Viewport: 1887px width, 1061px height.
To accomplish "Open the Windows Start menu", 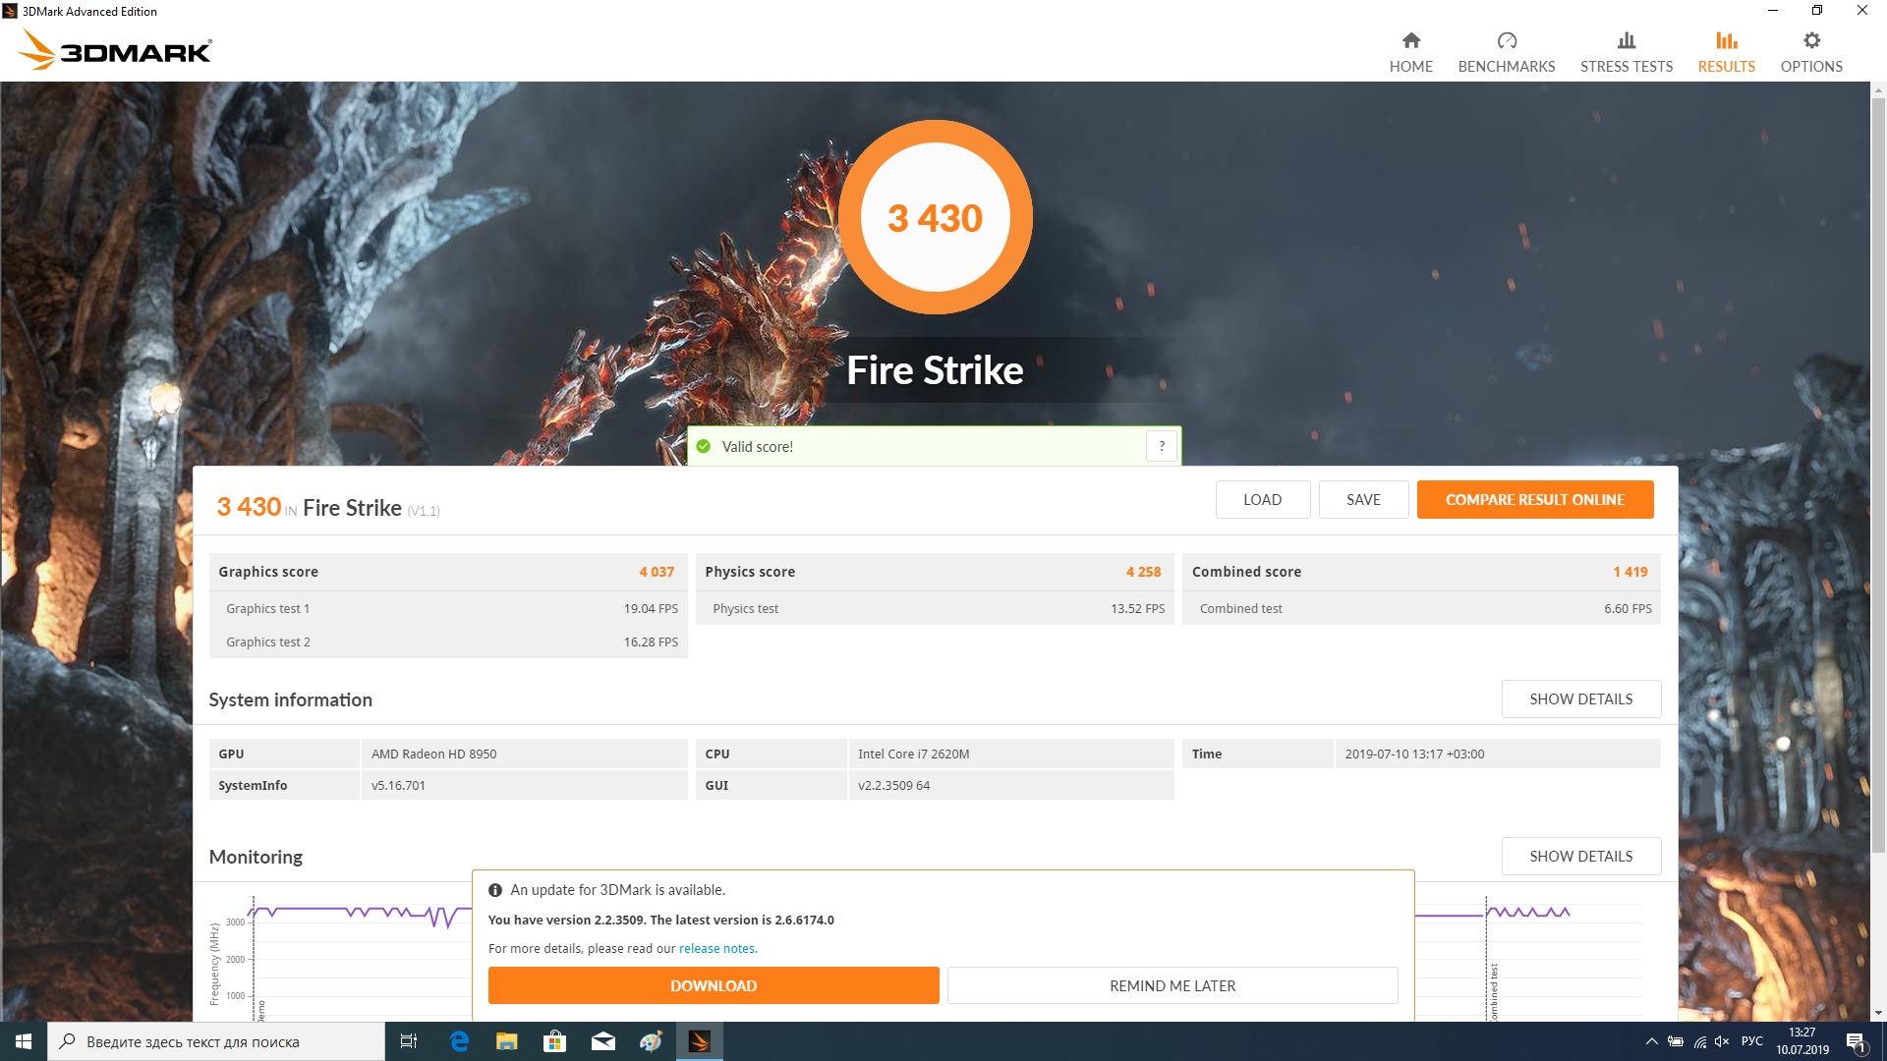I will 24,1041.
